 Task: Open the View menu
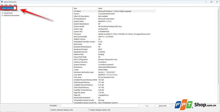(10, 5)
